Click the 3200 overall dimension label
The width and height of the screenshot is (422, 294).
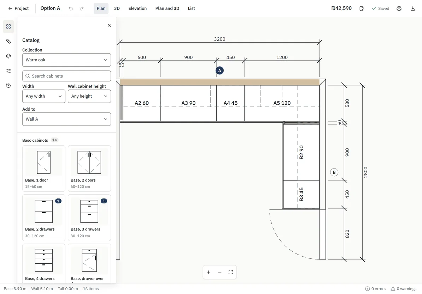[219, 39]
